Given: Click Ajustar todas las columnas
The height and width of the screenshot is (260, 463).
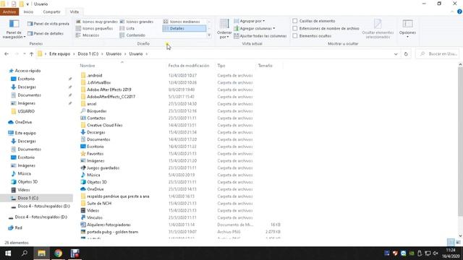Looking at the screenshot, I should (x=260, y=35).
